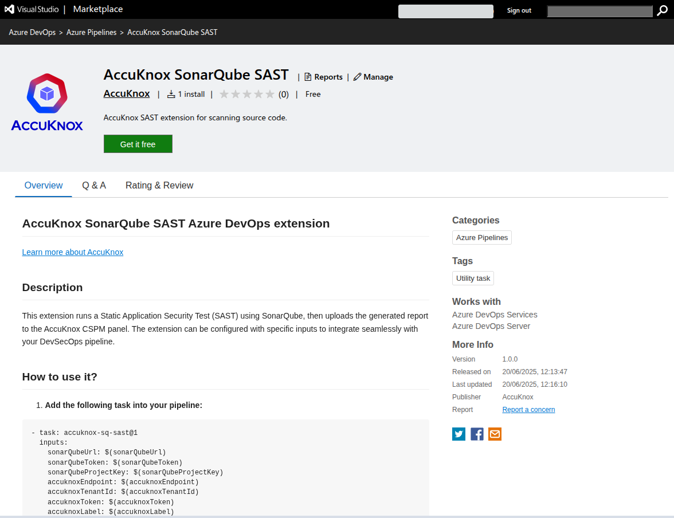Click Sign out in the header

tap(519, 10)
